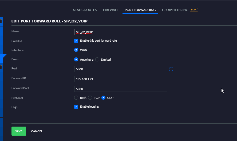The height and width of the screenshot is (141, 237).
Task: Toggle the Enable logging checkbox
Action: point(76,107)
